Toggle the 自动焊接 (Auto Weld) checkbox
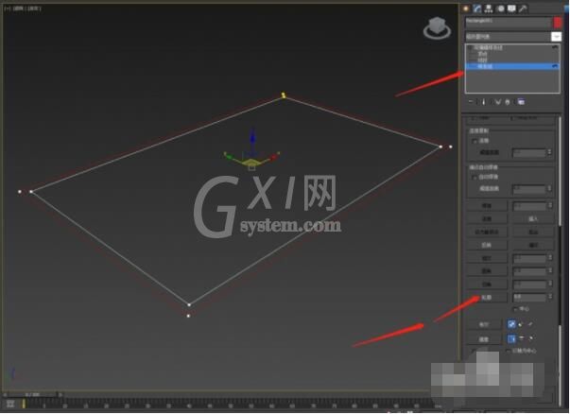The height and width of the screenshot is (414, 570). click(475, 178)
